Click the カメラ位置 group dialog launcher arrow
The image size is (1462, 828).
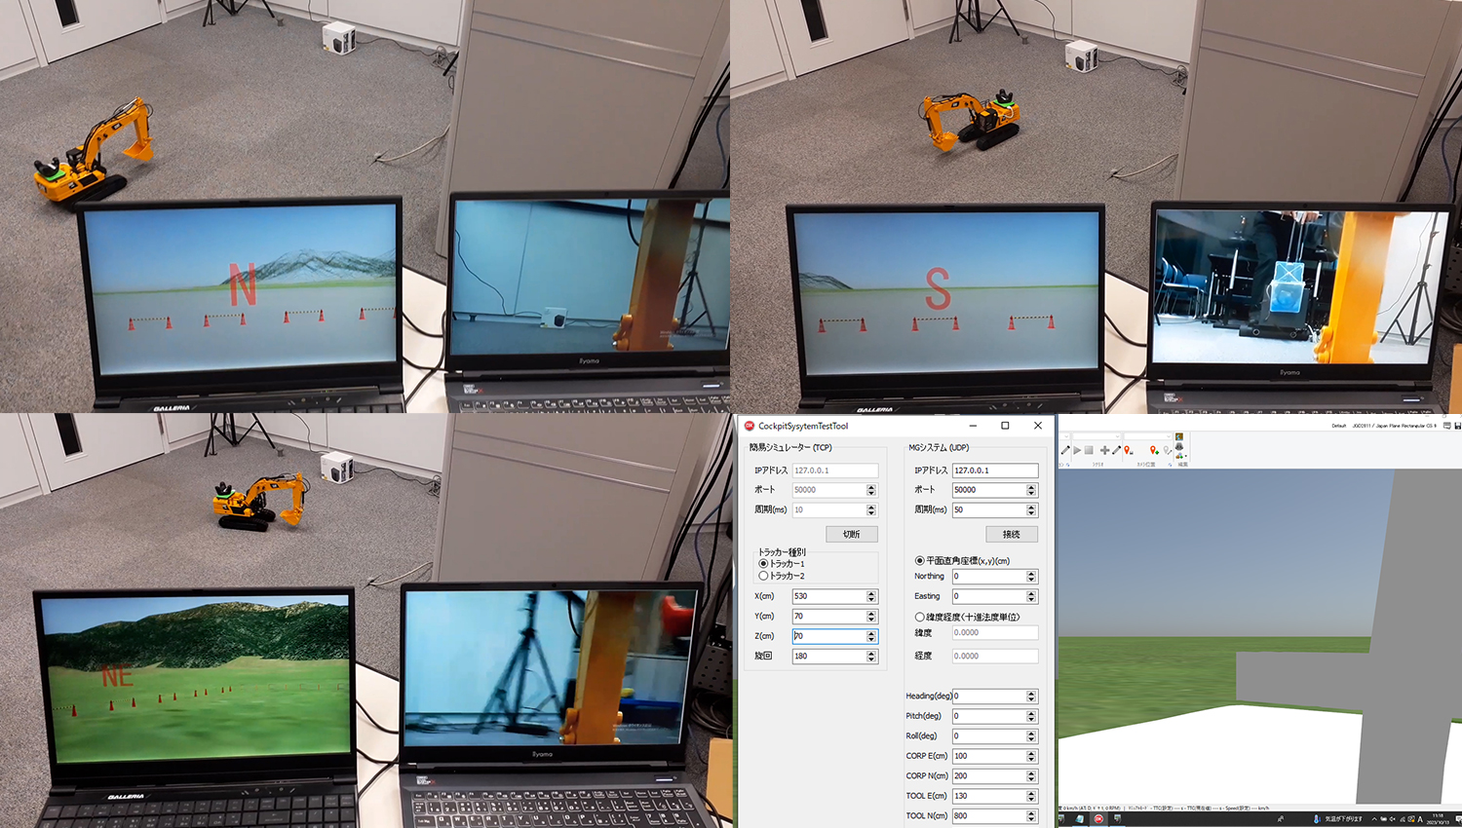[1170, 465]
